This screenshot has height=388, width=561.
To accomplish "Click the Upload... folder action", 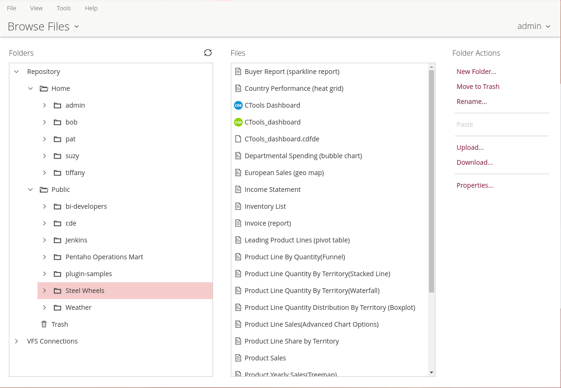I will pos(470,147).
